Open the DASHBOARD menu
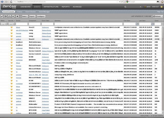This screenshot has height=118, width=164. (26, 7)
